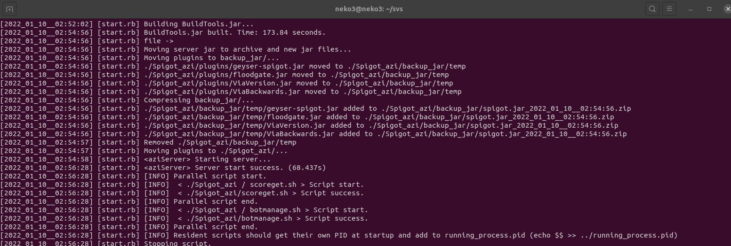Maximize the terminal window

click(709, 9)
